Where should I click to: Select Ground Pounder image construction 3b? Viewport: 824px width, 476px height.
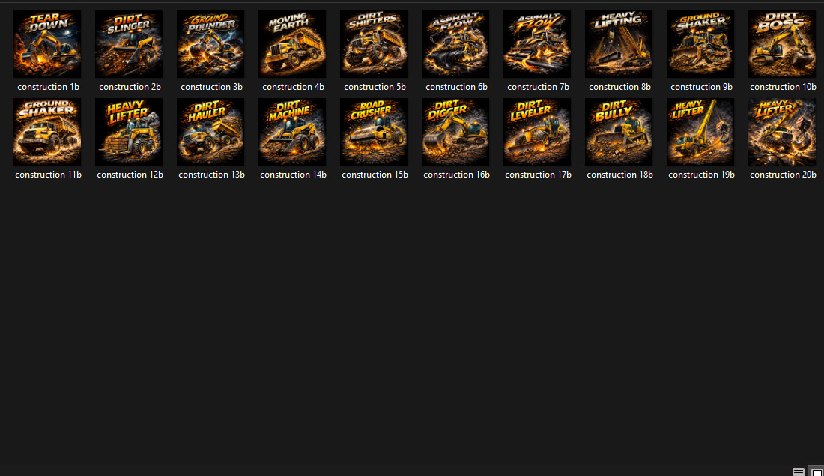[x=210, y=44]
